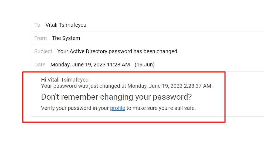Click "to make sure you're still safe" text
The height and width of the screenshot is (142, 264).
pos(161,108)
